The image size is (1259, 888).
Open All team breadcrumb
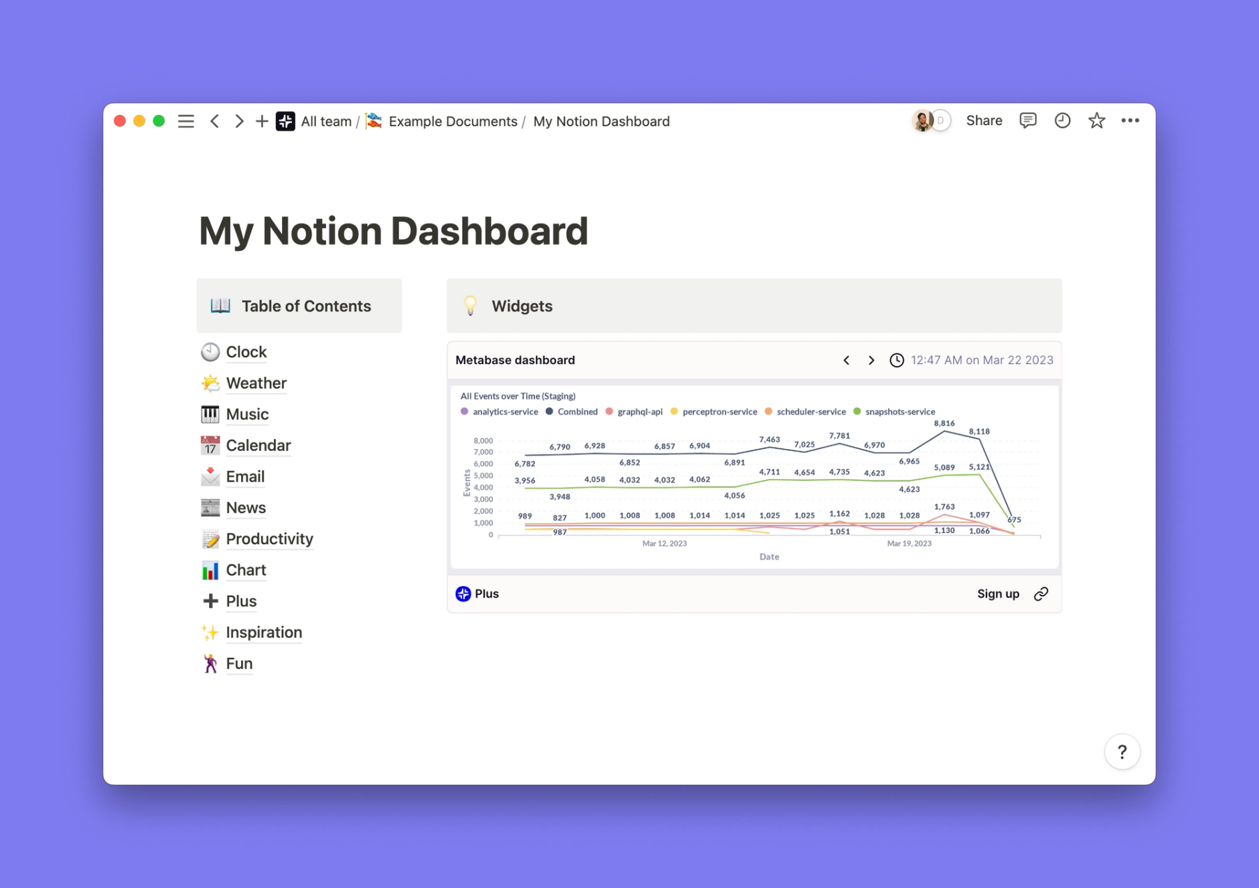[x=326, y=121]
